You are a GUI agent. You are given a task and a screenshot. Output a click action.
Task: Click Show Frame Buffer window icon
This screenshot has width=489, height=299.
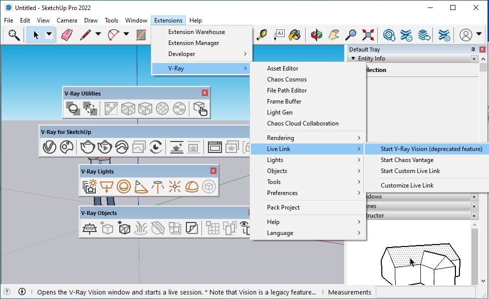point(215,147)
